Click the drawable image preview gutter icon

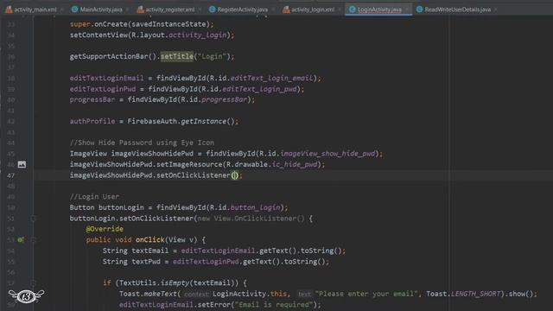tap(22, 164)
